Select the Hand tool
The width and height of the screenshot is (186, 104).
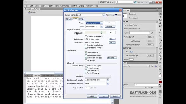point(160,66)
